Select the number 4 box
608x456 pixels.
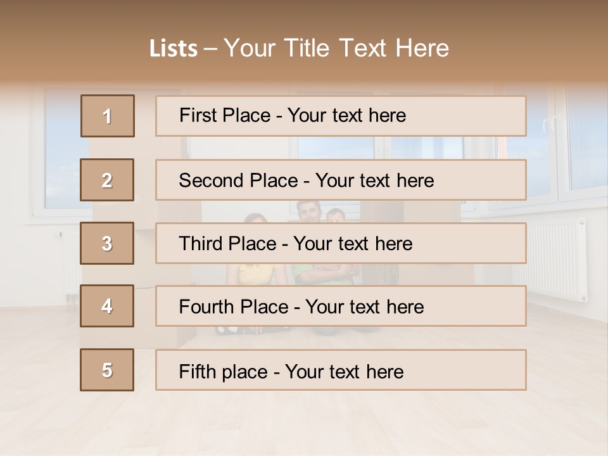click(107, 307)
